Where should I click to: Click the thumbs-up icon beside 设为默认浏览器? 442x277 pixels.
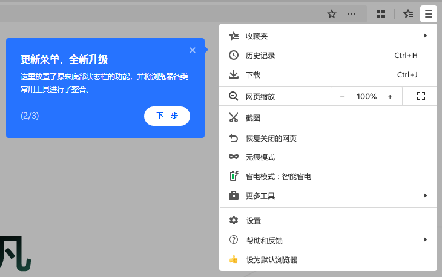pos(233,259)
